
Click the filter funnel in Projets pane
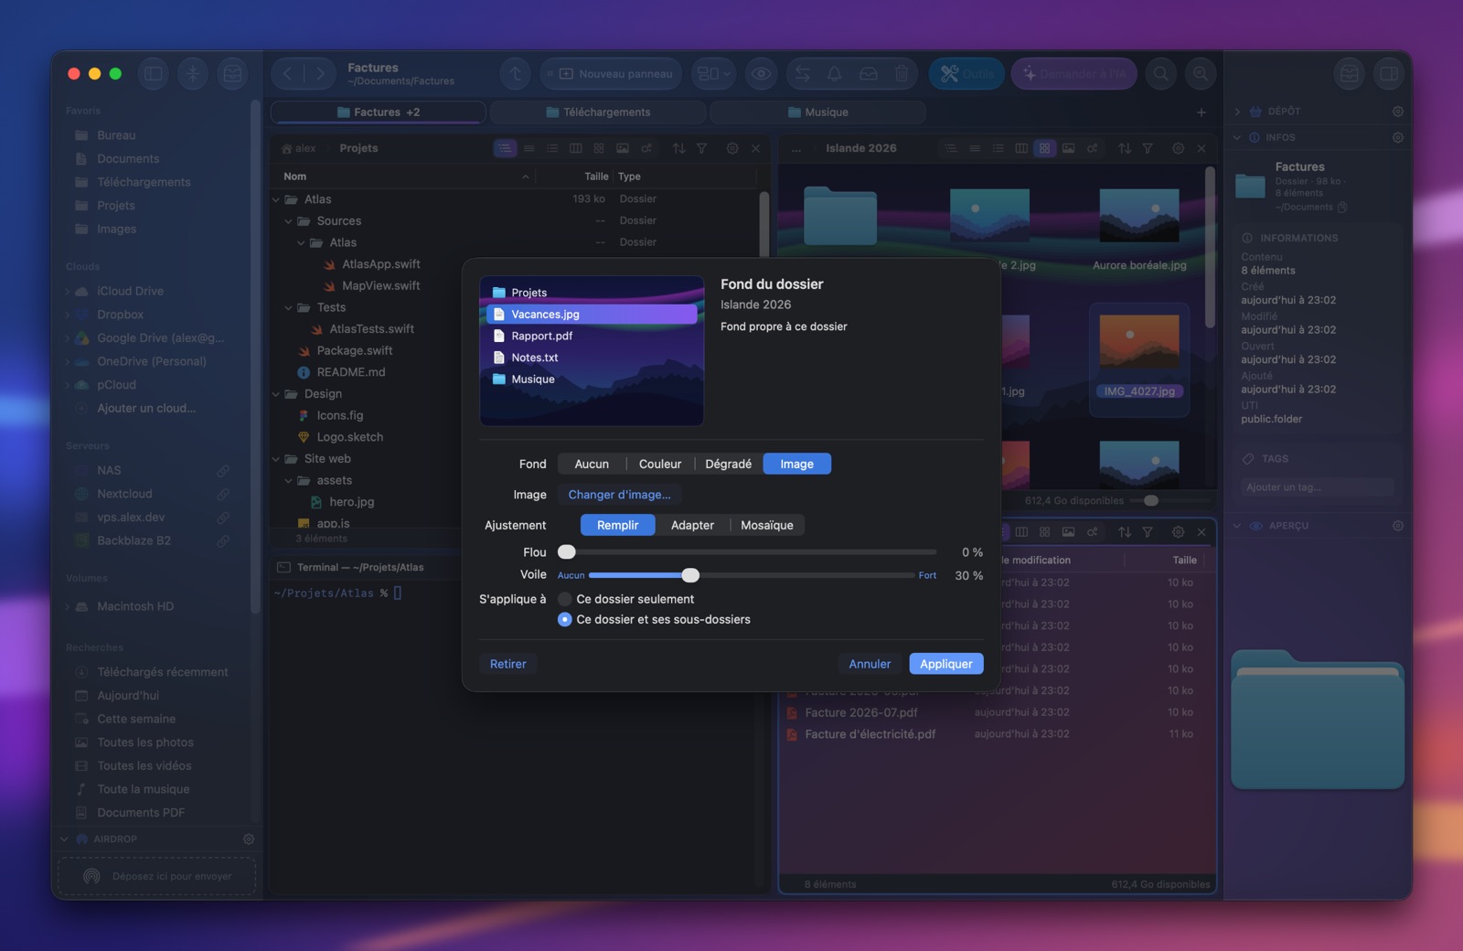(x=701, y=148)
